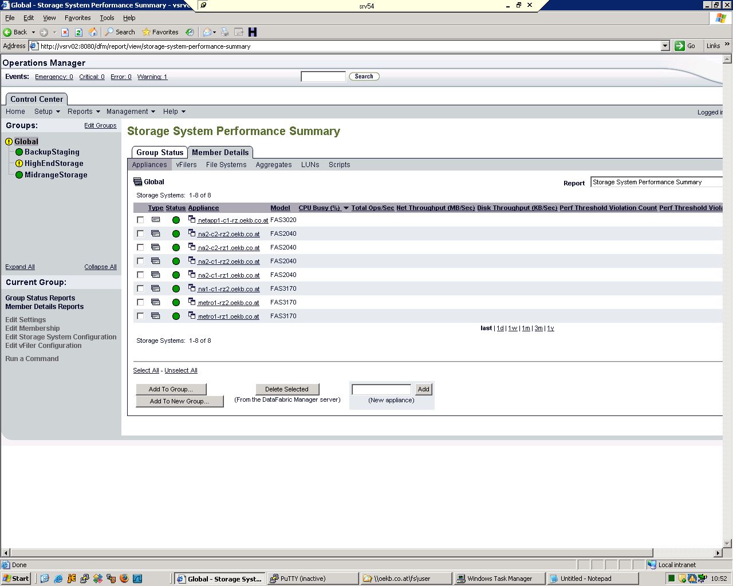
Task: Tick the checkbox for na1-c1-rz2 row
Action: (140, 288)
